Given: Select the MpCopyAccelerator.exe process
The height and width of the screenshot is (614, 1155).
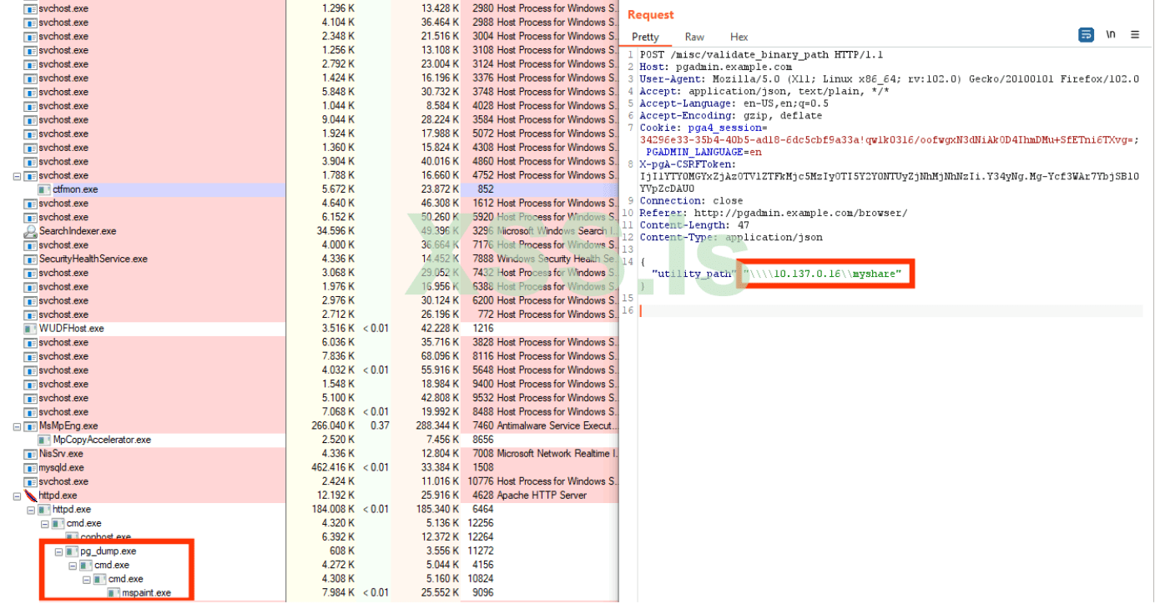Looking at the screenshot, I should (102, 440).
